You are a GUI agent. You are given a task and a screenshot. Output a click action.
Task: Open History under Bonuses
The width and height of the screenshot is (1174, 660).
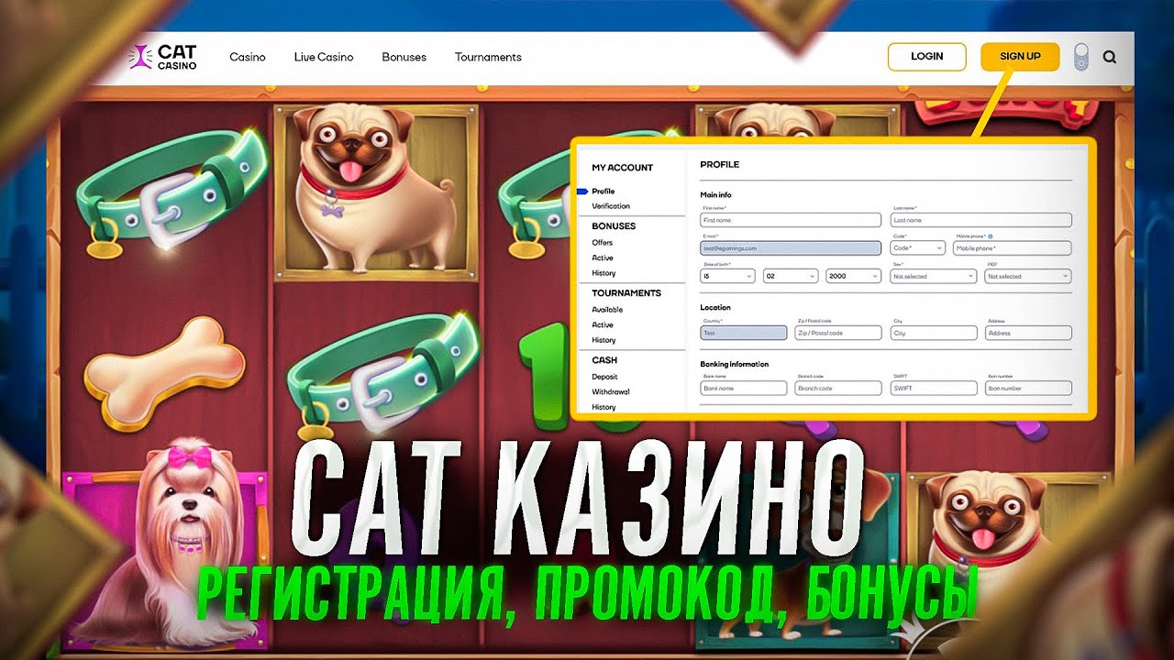(x=604, y=273)
